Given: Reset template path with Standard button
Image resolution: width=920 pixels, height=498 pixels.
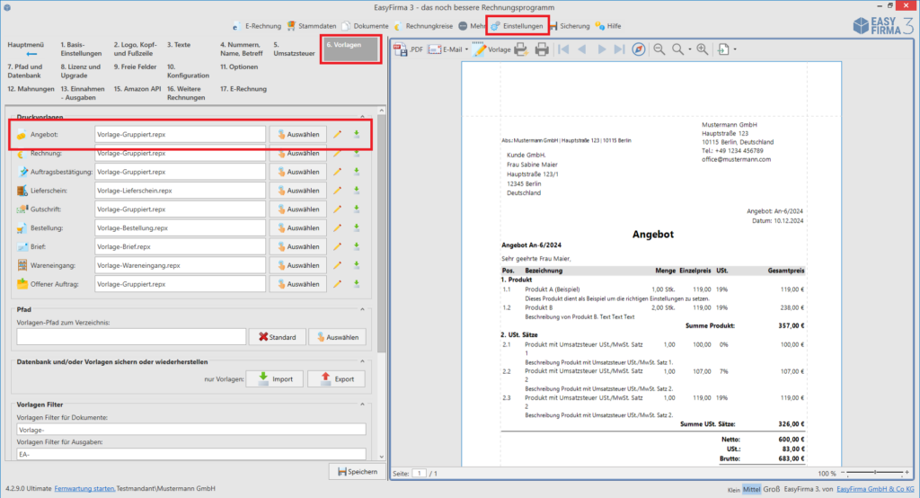Looking at the screenshot, I should pyautogui.click(x=277, y=337).
